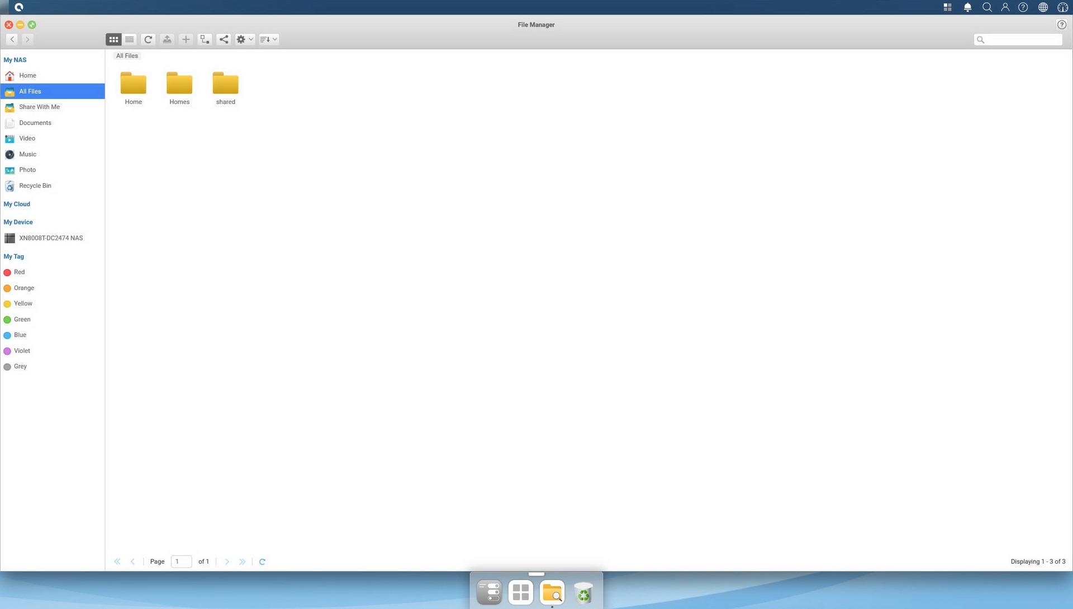
Task: Open File Manager help icon
Action: pos(1062,25)
